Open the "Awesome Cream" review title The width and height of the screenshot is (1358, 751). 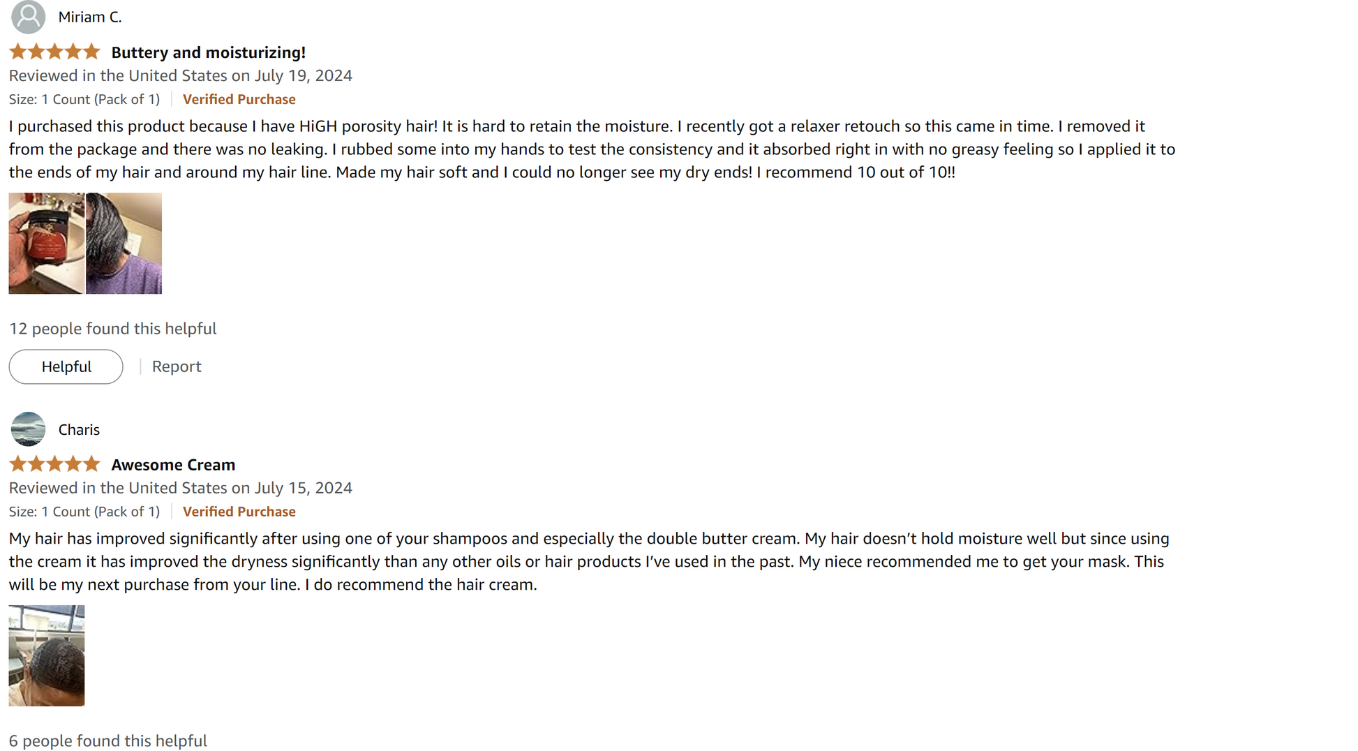pyautogui.click(x=173, y=465)
